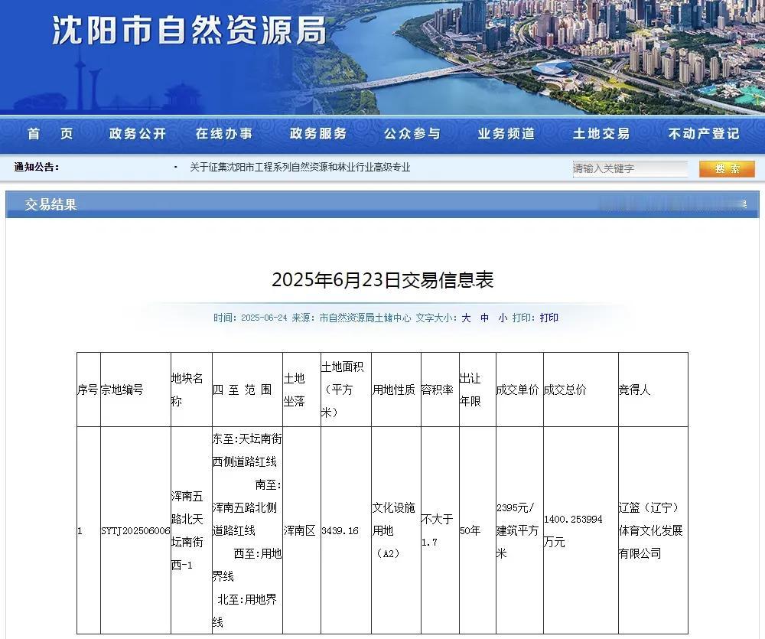The image size is (765, 639).
Task: Click the 浑南区 location cell
Action: (301, 530)
